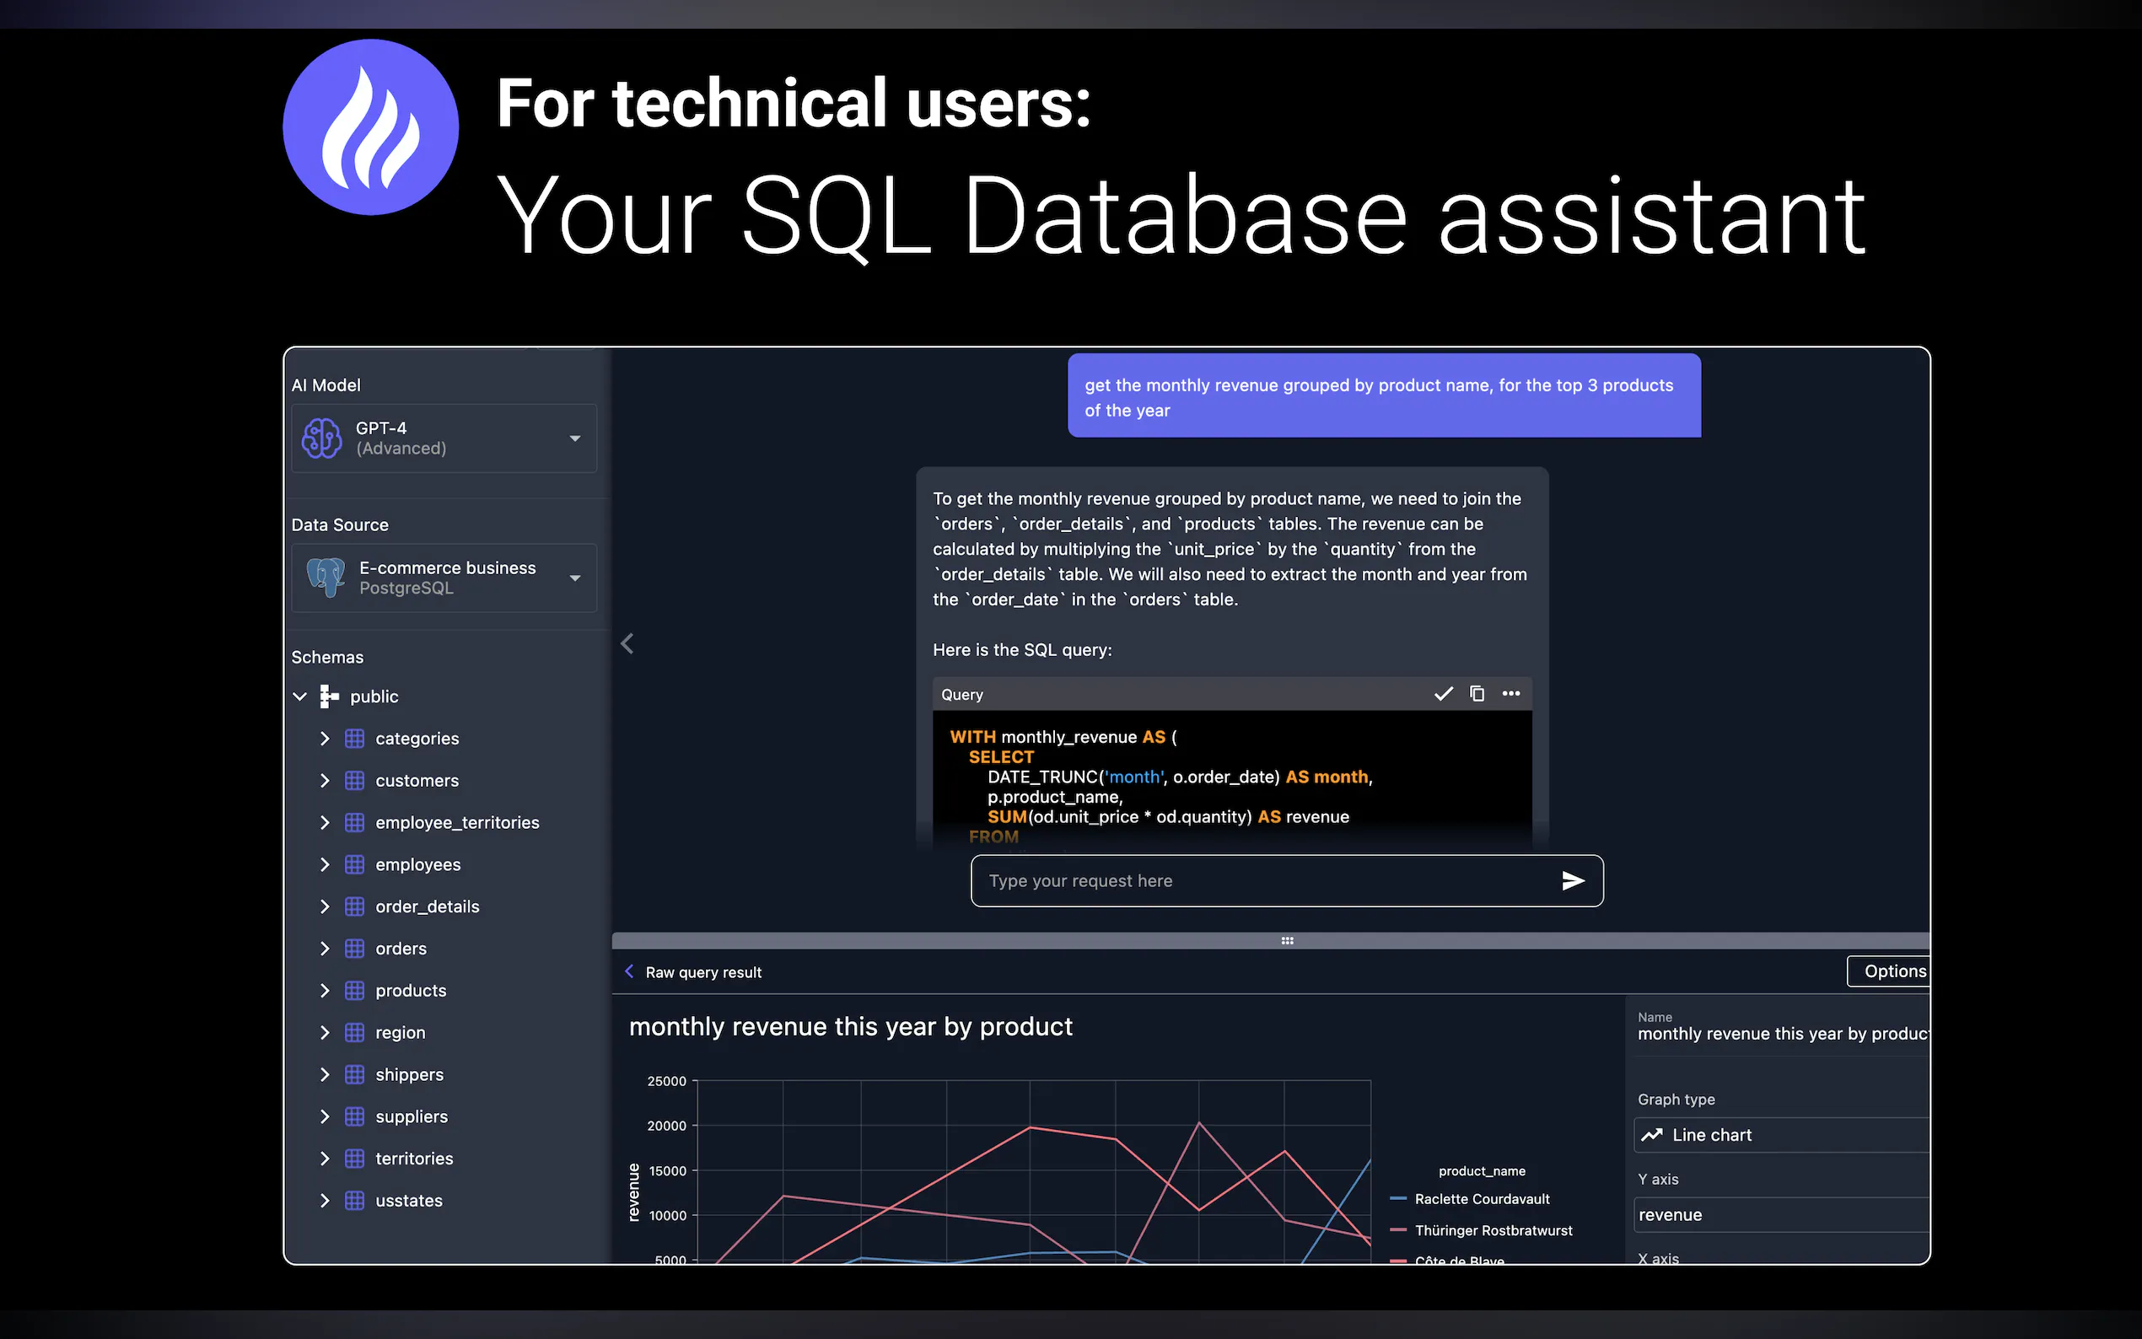Click the GPT-4 brain icon
This screenshot has width=2142, height=1339.
321,438
